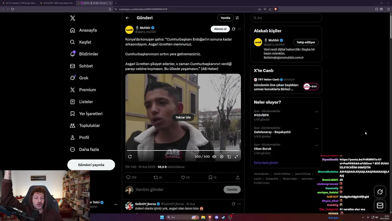This screenshot has height=221, width=392.
Task: Open the video in fullscreen
Action: pyautogui.click(x=236, y=157)
